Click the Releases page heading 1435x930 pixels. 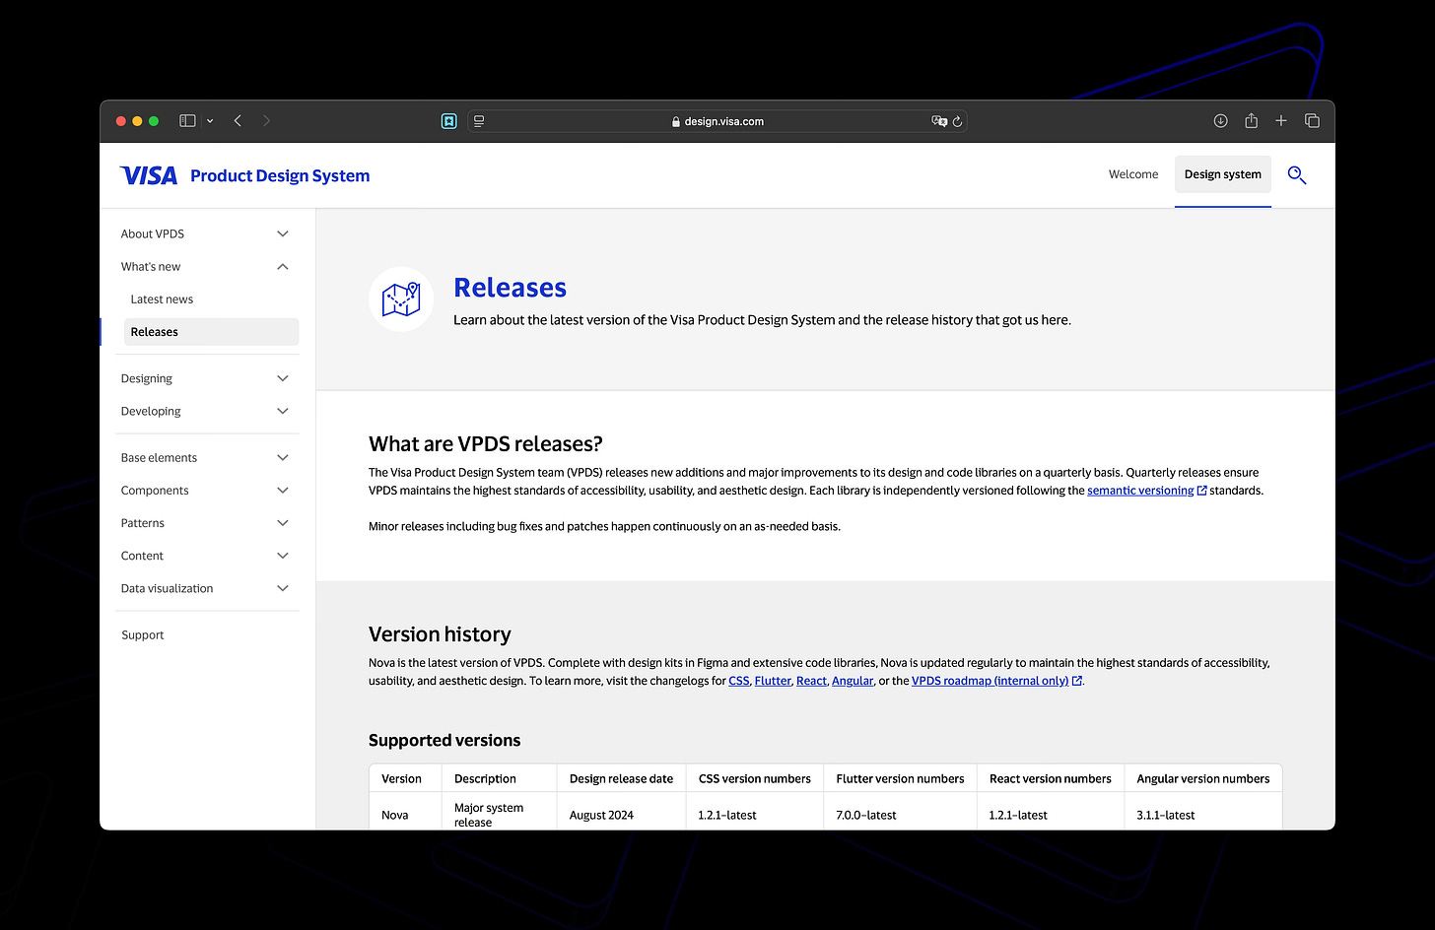[510, 288]
